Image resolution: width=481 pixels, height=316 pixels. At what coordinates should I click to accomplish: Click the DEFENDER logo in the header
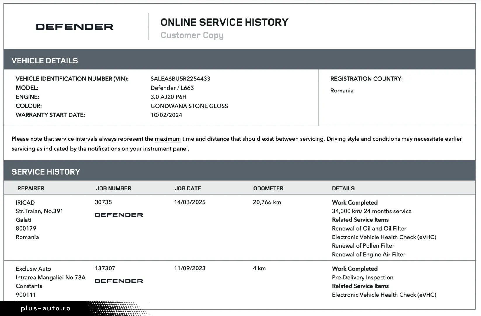74,27
